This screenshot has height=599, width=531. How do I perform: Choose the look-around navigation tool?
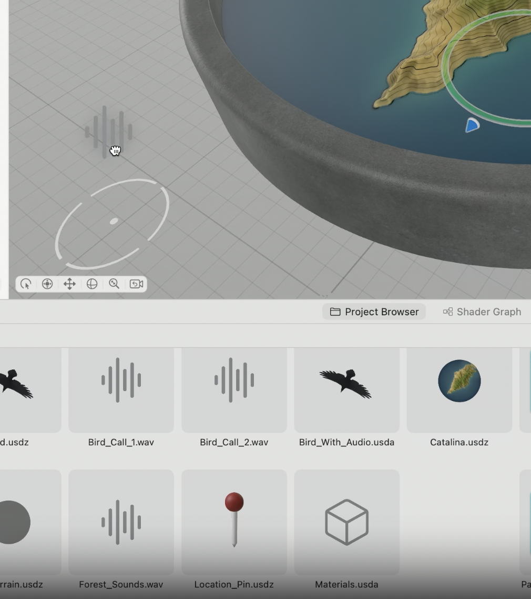pos(47,284)
